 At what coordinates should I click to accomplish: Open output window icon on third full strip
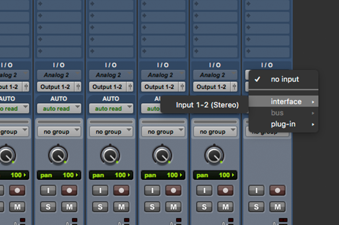pos(182,87)
